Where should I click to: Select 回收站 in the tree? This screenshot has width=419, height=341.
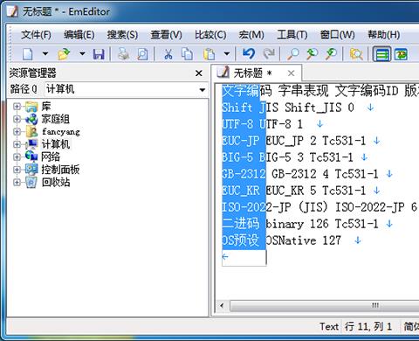pyautogui.click(x=56, y=182)
